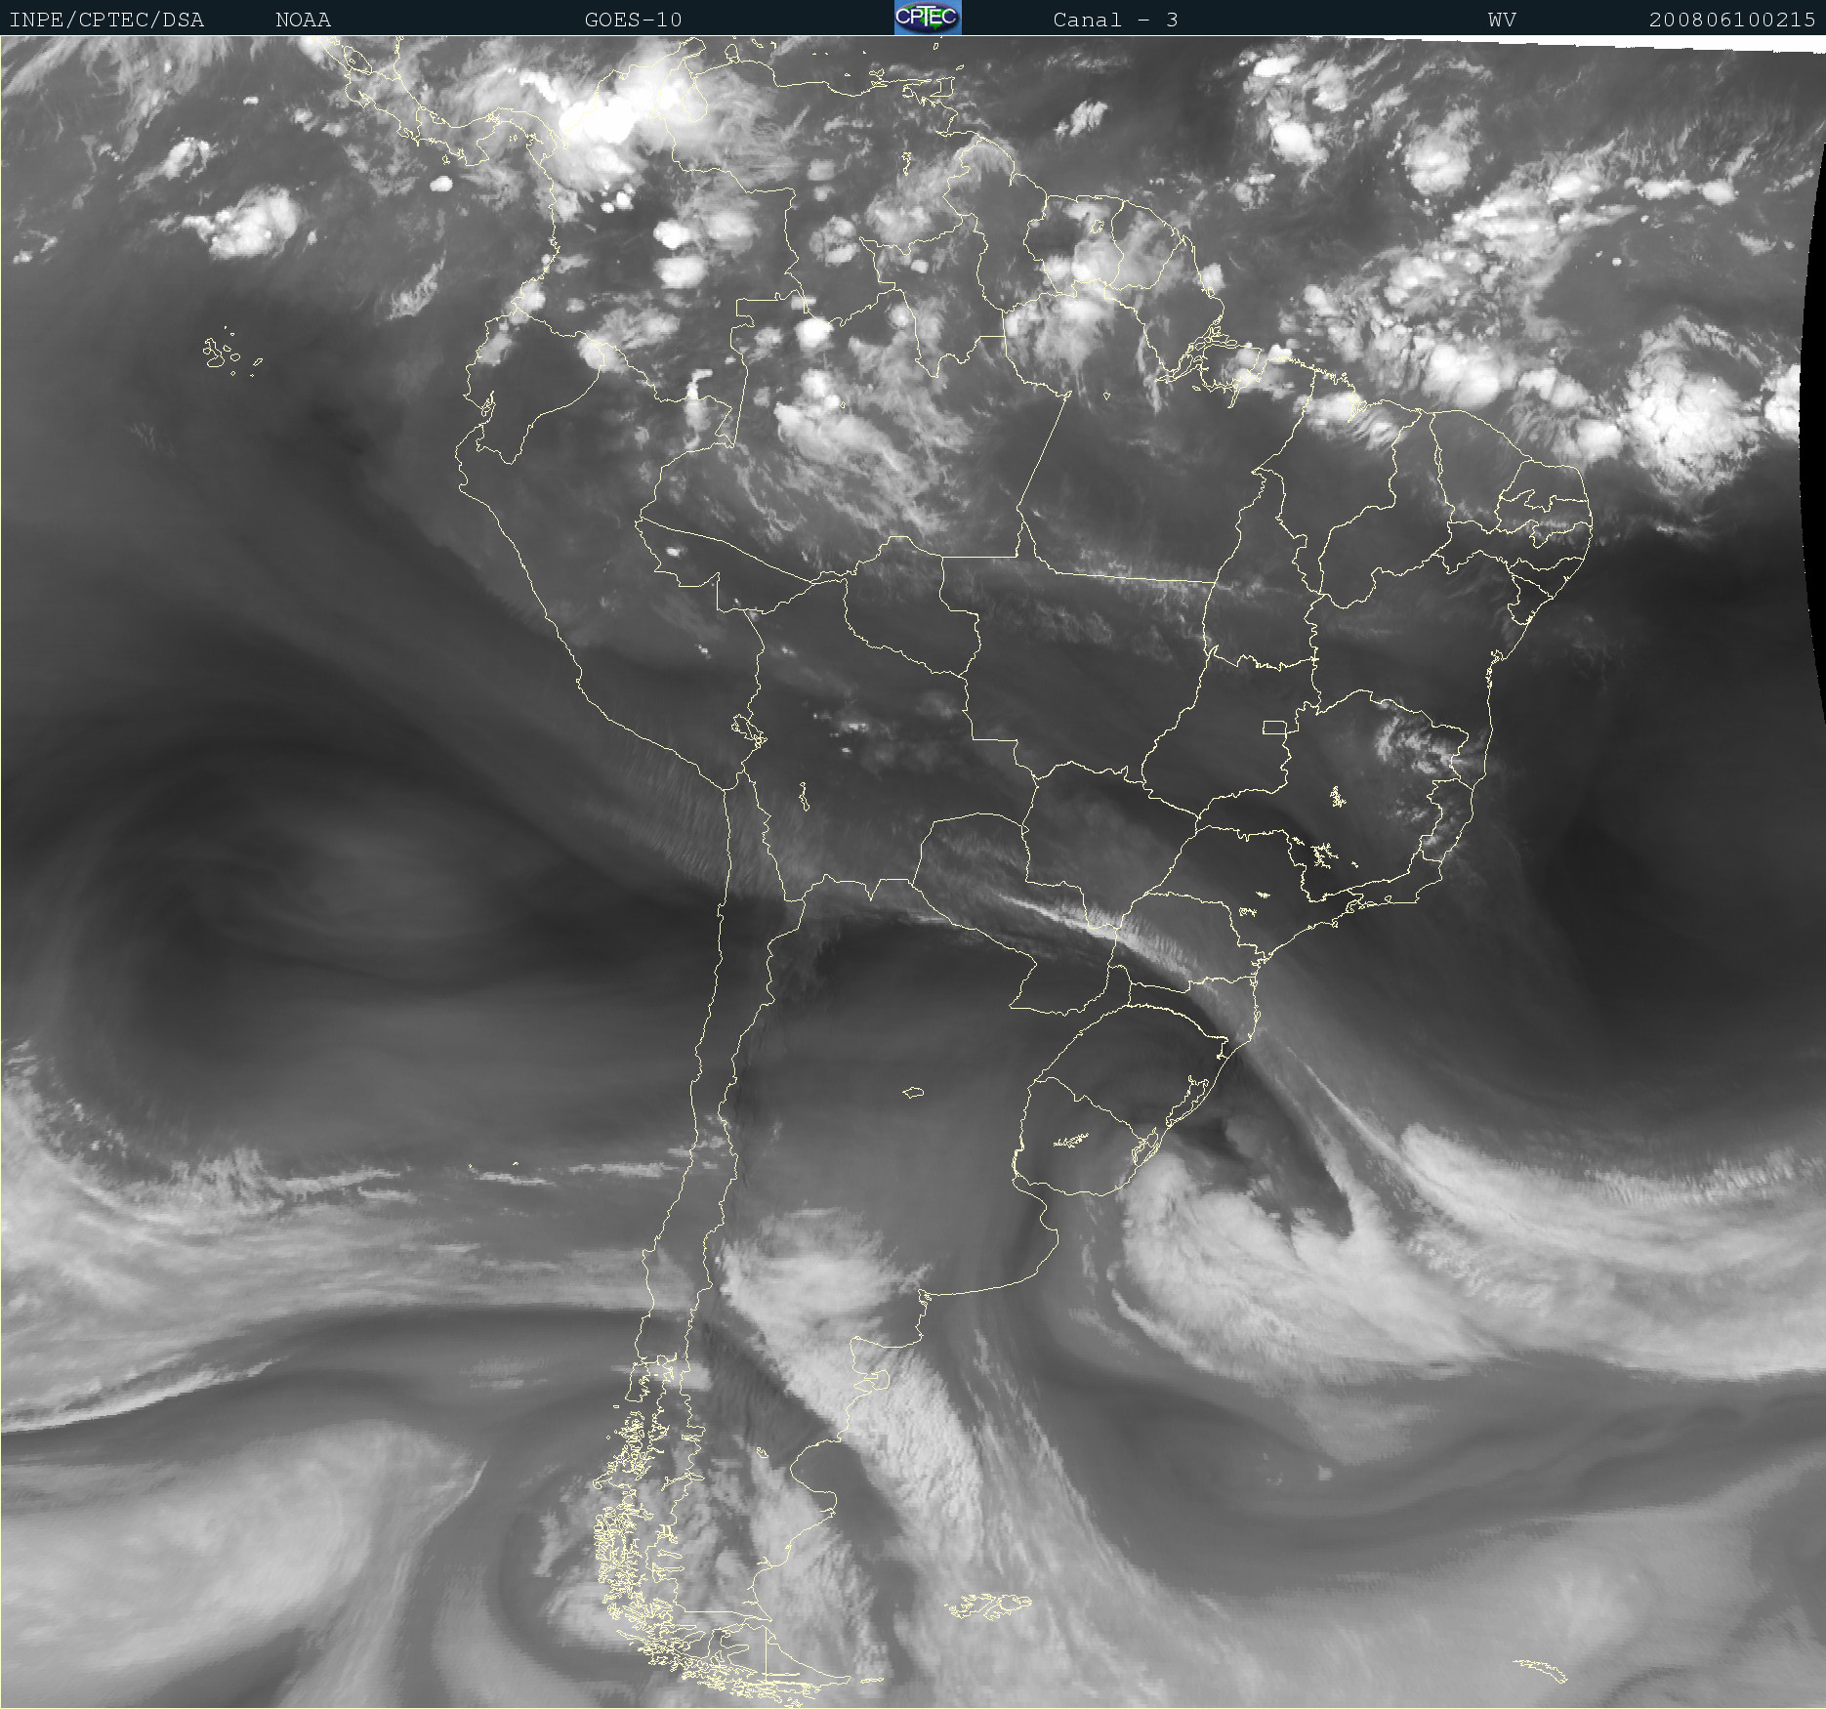
Task: Click the 'Canal - 3' channel label
Action: [x=1115, y=20]
